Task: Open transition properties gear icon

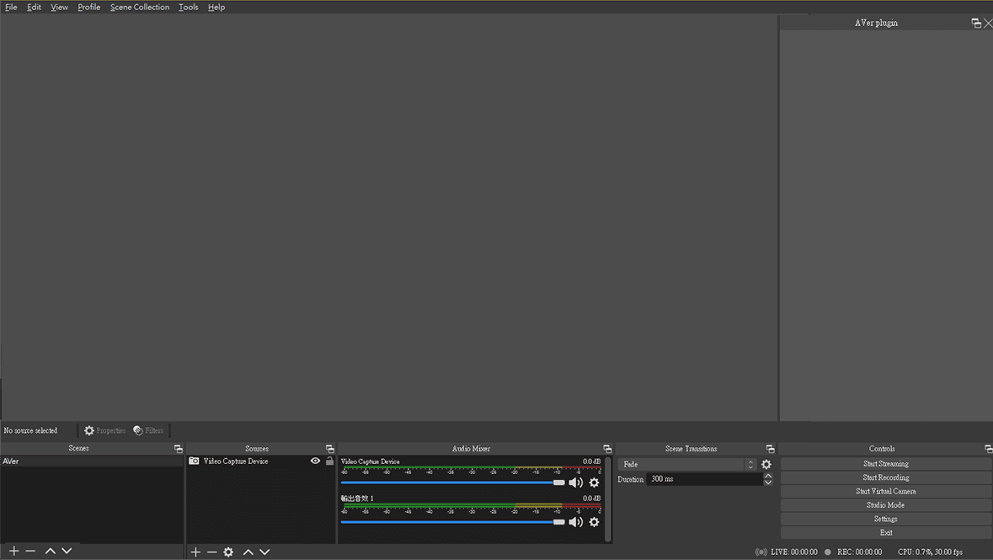Action: click(766, 464)
